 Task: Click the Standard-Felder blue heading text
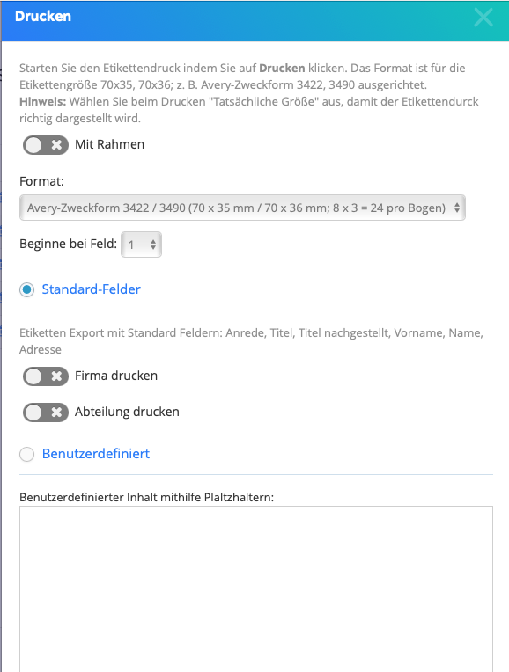click(x=91, y=289)
